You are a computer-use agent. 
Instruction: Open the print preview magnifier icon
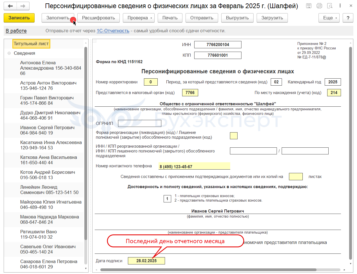click(x=330, y=6)
